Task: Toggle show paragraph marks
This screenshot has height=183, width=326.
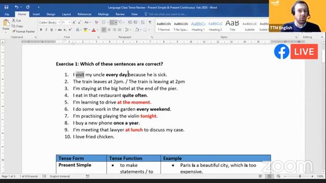Action: point(150,22)
